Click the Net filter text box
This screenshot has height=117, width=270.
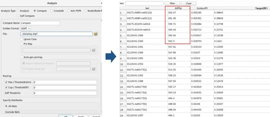(144, 3)
